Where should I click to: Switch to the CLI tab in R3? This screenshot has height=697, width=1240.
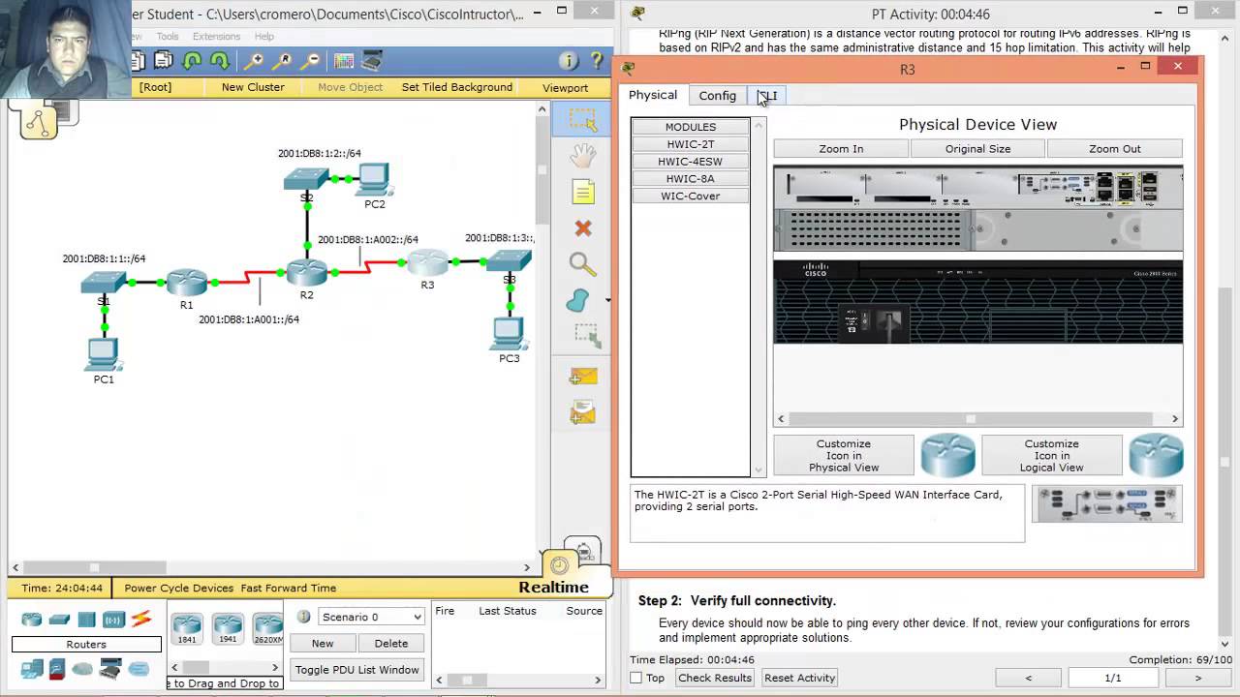coord(767,95)
